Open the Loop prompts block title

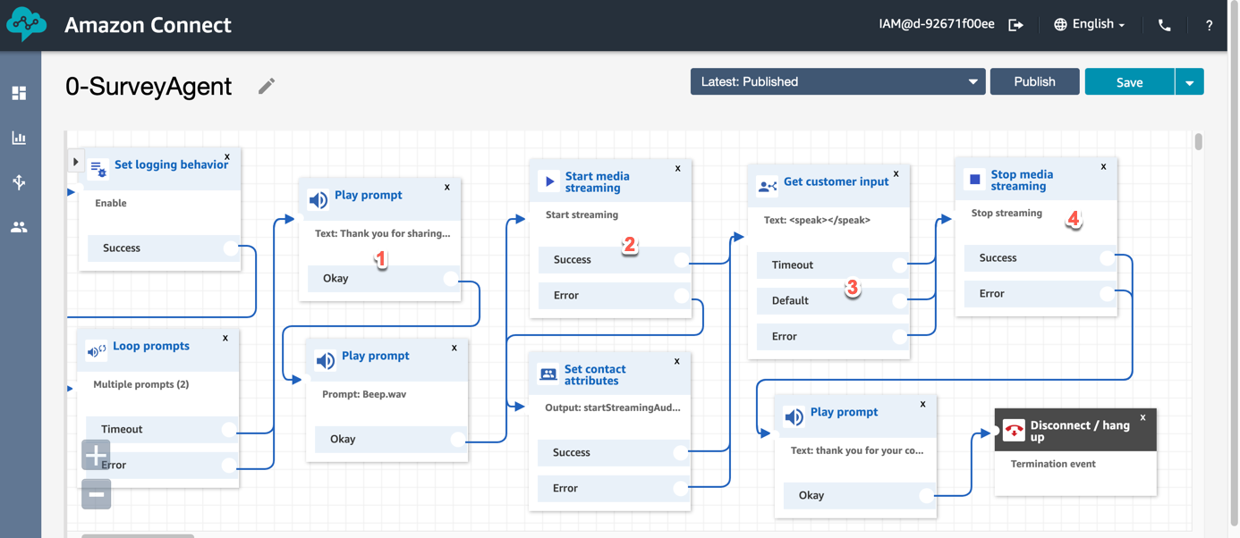[x=151, y=346]
